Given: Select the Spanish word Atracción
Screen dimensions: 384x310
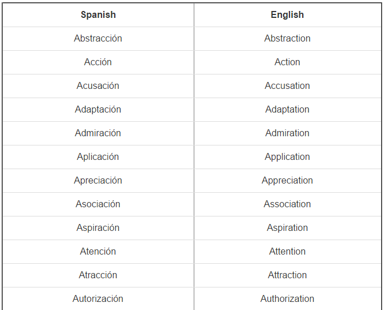Looking at the screenshot, I should 98,275.
